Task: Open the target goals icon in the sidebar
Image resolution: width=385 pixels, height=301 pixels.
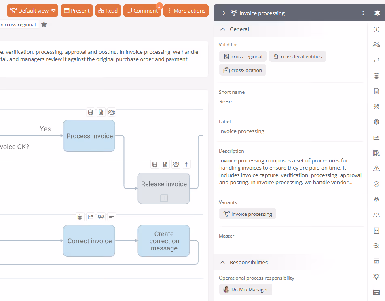Action: click(376, 107)
